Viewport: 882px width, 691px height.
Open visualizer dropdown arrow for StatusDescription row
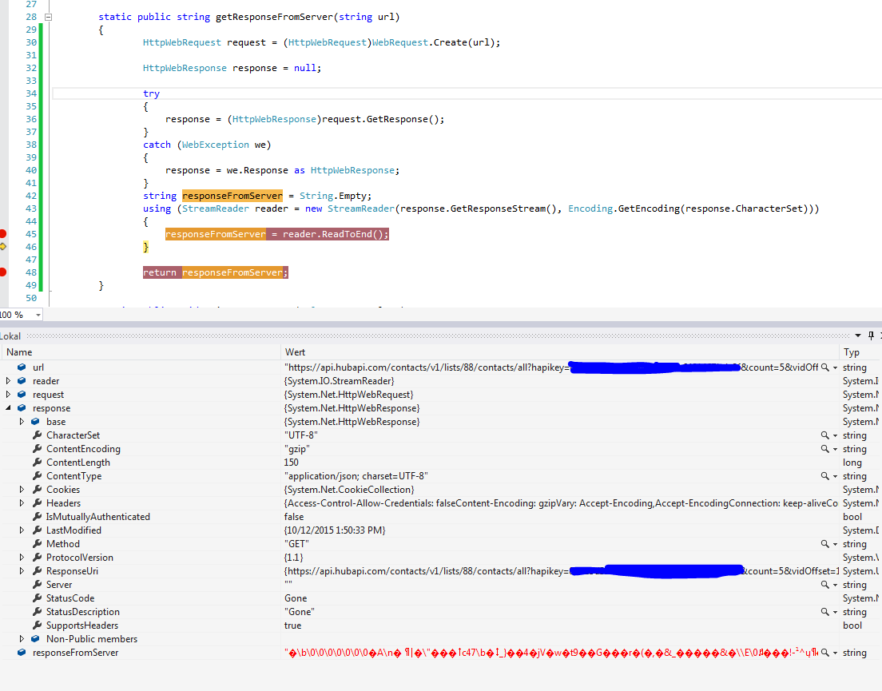(x=836, y=612)
